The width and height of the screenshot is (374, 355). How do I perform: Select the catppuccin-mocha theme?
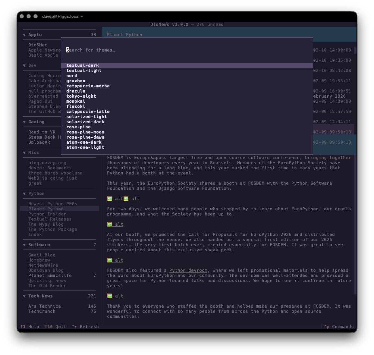(x=88, y=86)
